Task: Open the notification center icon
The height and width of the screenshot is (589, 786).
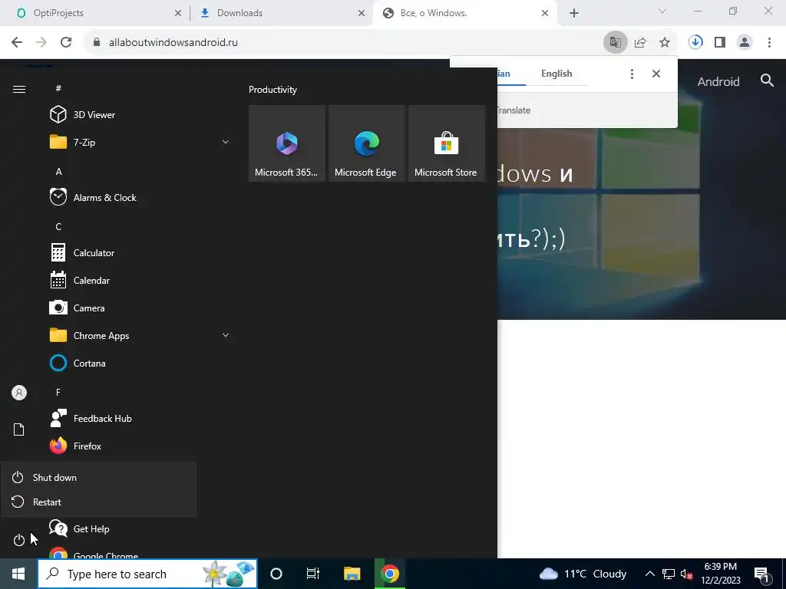Action: tap(761, 574)
